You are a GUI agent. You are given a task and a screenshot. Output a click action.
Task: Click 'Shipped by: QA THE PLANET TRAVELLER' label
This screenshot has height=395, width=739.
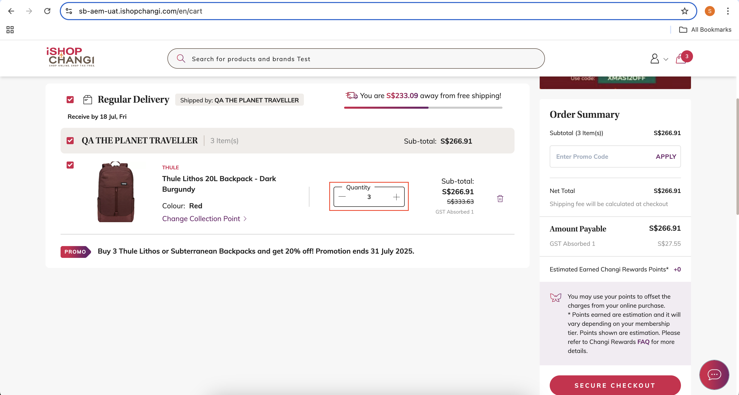239,100
